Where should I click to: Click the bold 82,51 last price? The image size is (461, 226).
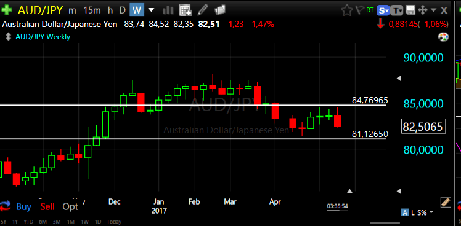coord(209,24)
